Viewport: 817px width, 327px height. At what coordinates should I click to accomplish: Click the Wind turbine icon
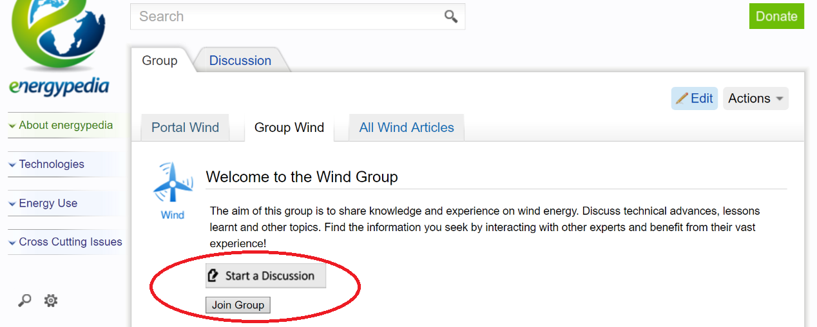(x=173, y=182)
